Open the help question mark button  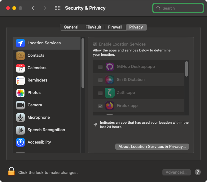(x=198, y=172)
